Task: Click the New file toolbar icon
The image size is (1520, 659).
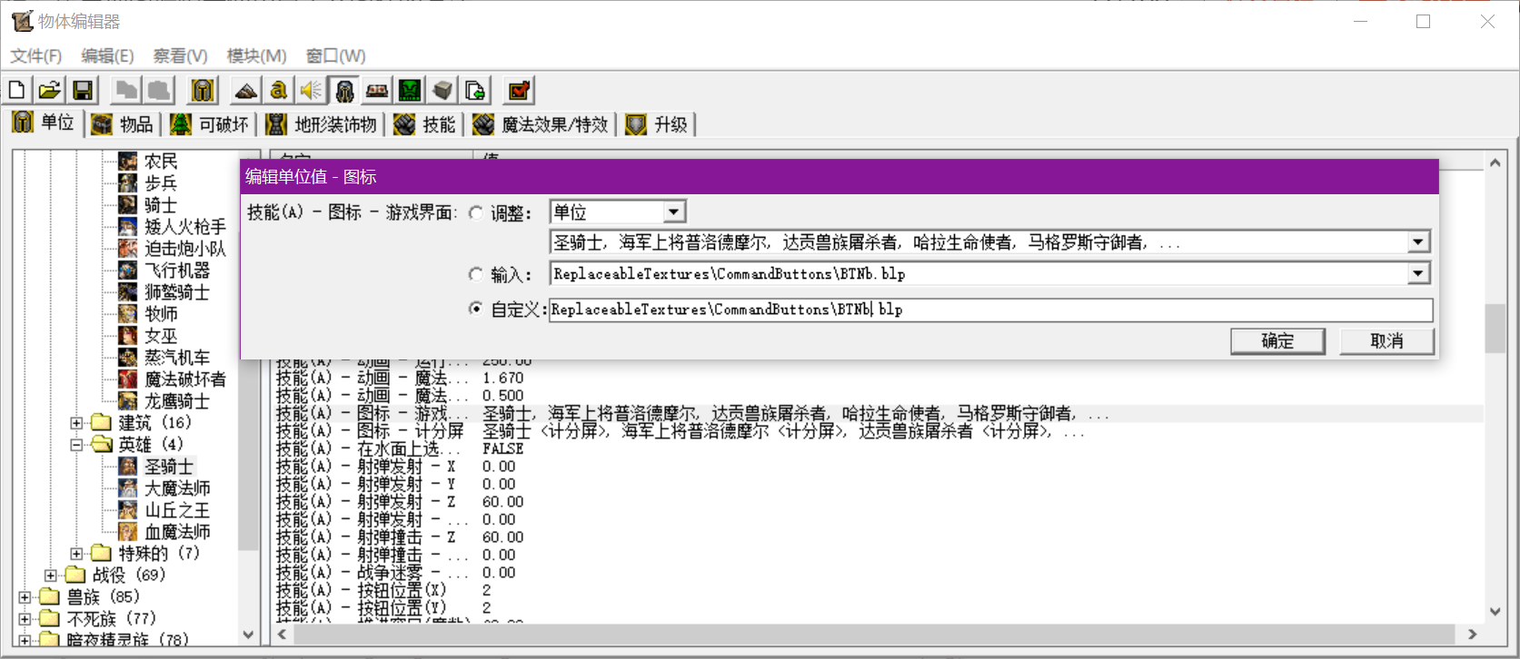Action: 17,90
